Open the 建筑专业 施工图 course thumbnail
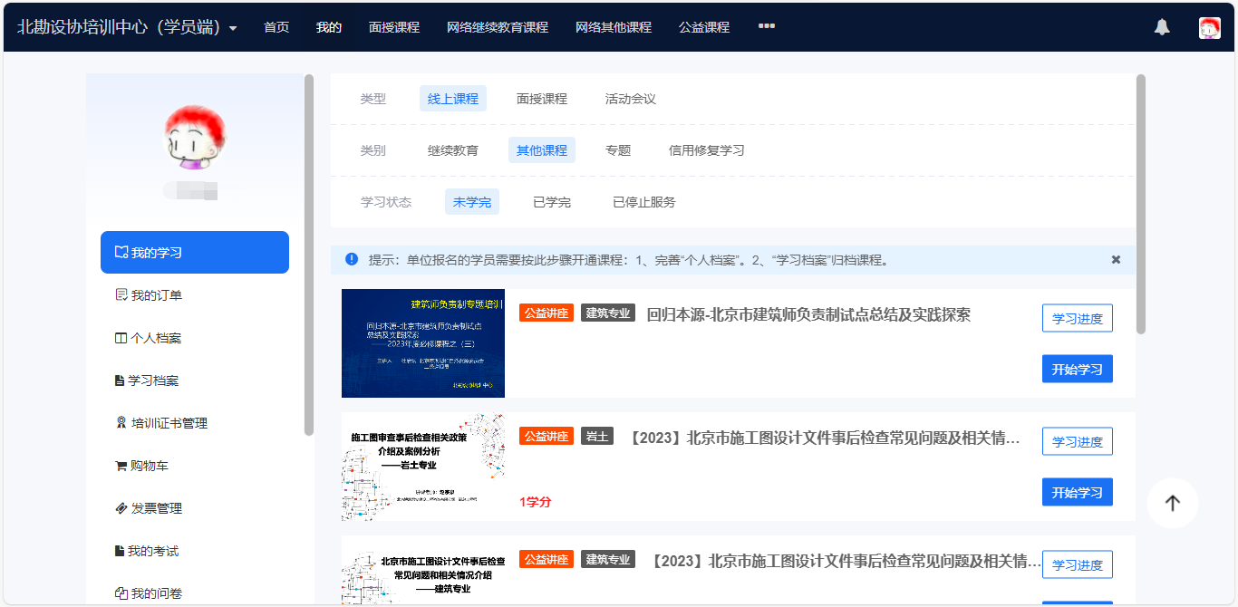 point(423,571)
